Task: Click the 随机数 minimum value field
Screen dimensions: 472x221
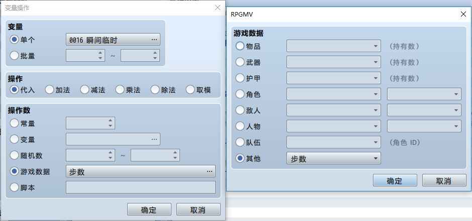Action: [90, 155]
